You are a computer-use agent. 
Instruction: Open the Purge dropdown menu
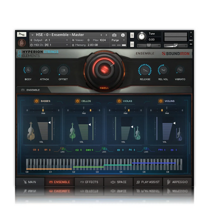click(118, 40)
